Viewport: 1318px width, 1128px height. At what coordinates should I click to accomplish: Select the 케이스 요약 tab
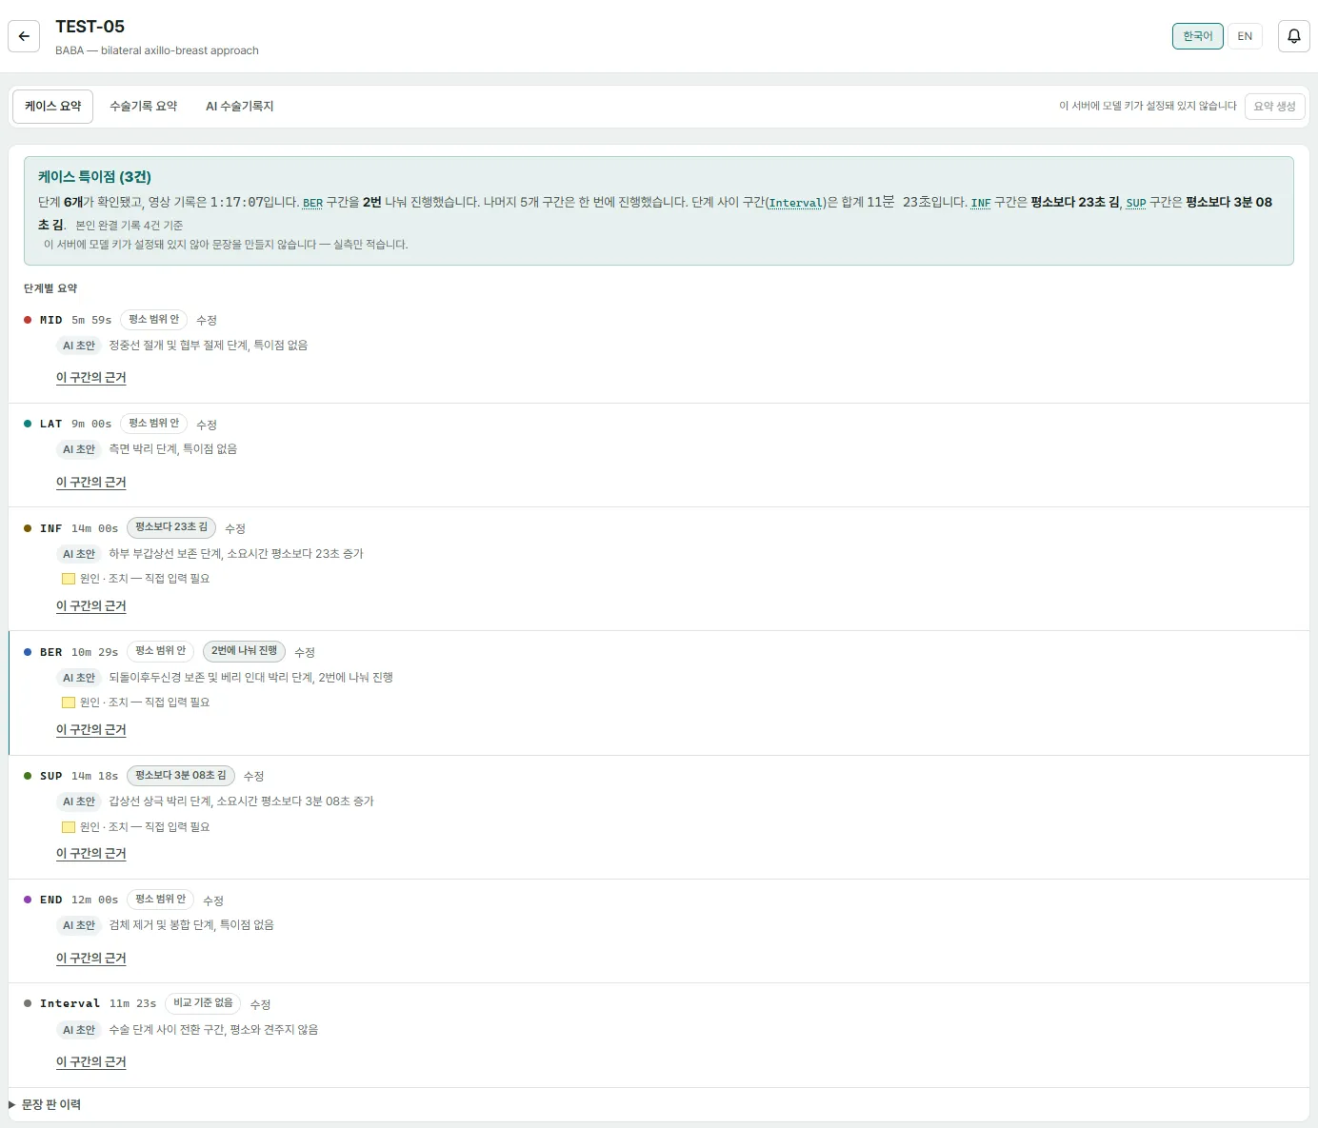pos(53,107)
